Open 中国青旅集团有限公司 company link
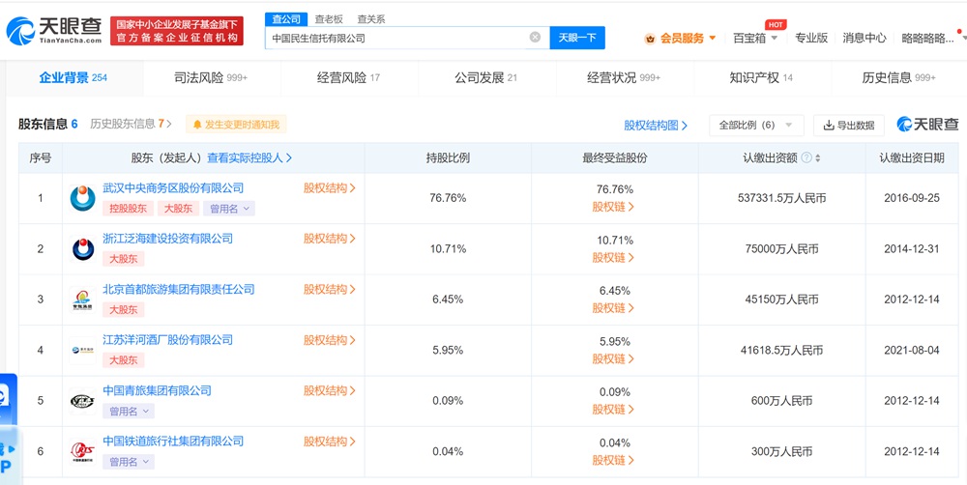This screenshot has width=967, height=485. coord(158,390)
